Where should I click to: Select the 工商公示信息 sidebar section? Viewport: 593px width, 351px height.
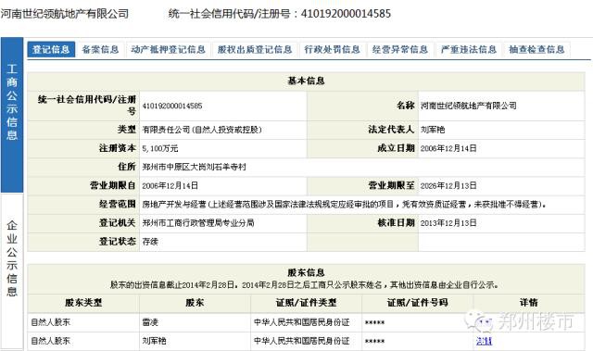coord(12,115)
